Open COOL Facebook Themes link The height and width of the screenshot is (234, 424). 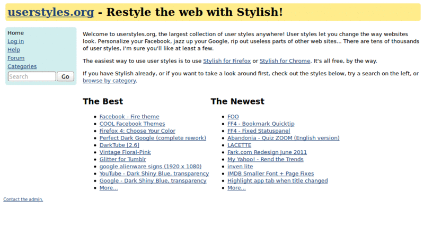(132, 124)
